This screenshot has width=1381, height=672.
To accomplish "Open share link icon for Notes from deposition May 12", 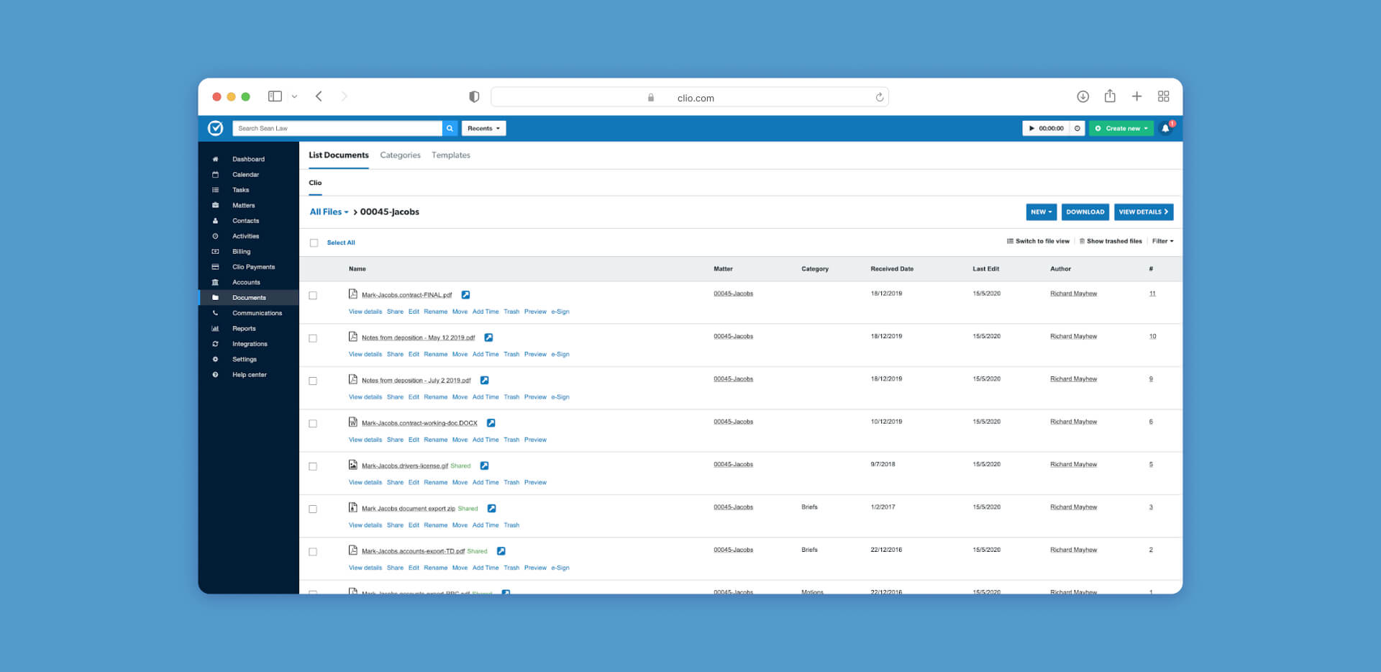I will [488, 337].
